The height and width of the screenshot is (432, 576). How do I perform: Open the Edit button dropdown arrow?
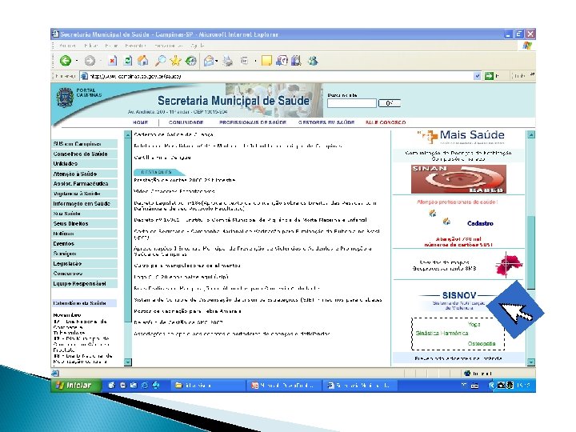(255, 61)
